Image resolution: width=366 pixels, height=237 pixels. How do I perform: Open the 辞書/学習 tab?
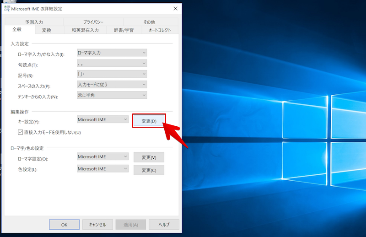click(124, 30)
